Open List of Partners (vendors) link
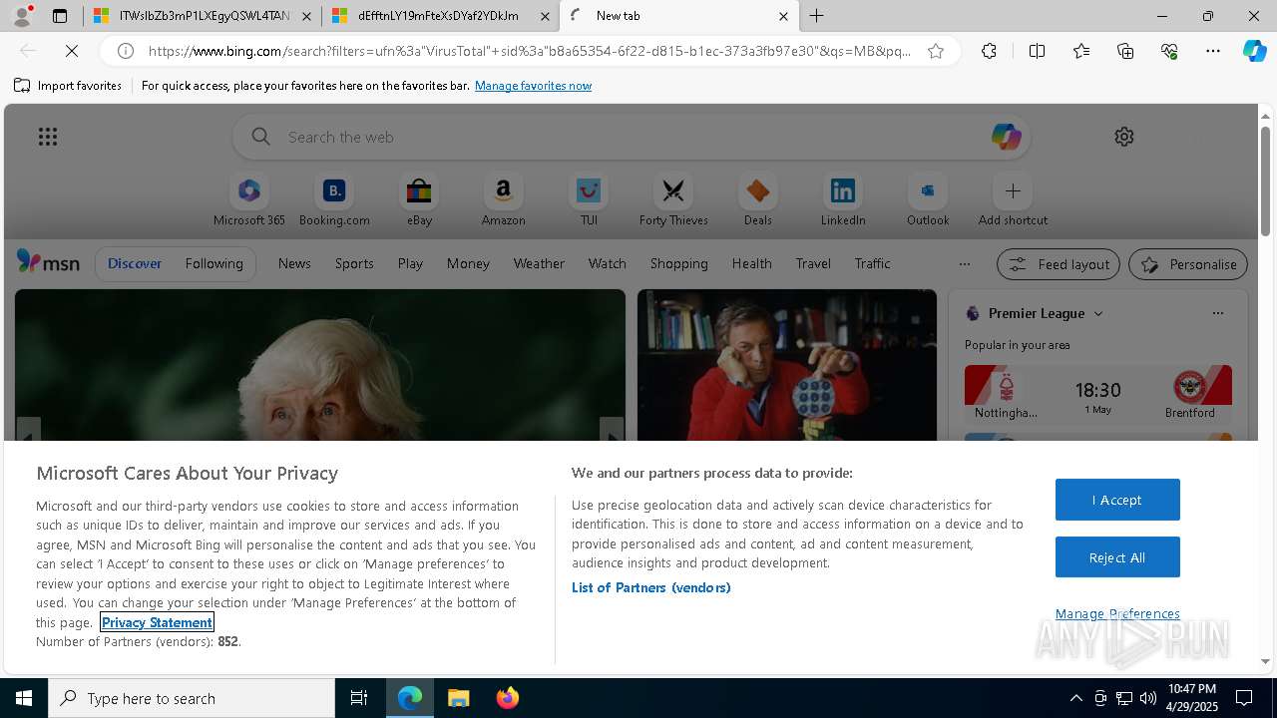Image resolution: width=1277 pixels, height=718 pixels. tap(651, 587)
